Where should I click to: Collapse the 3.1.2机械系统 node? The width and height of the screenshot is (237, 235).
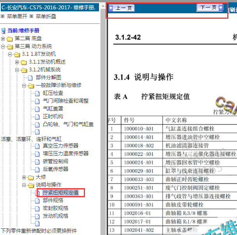pos(17,70)
